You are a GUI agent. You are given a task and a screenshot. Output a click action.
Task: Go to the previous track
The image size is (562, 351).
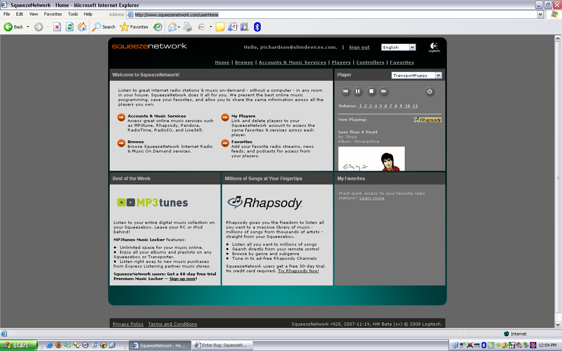pos(345,91)
